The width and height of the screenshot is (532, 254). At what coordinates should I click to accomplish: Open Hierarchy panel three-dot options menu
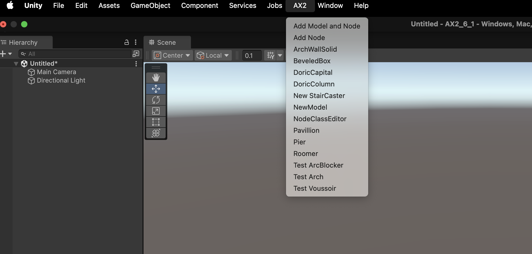(x=136, y=42)
